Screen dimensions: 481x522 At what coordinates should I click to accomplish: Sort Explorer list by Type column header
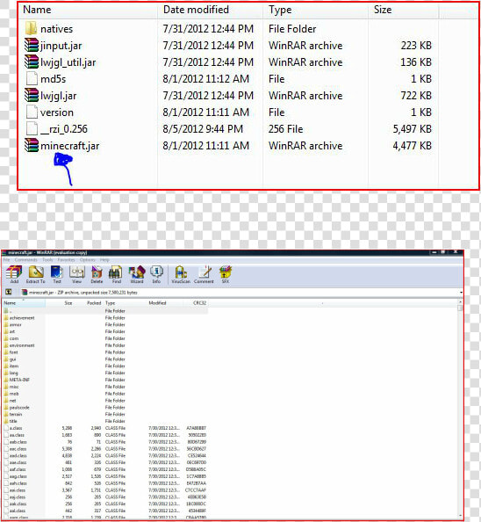click(x=315, y=10)
